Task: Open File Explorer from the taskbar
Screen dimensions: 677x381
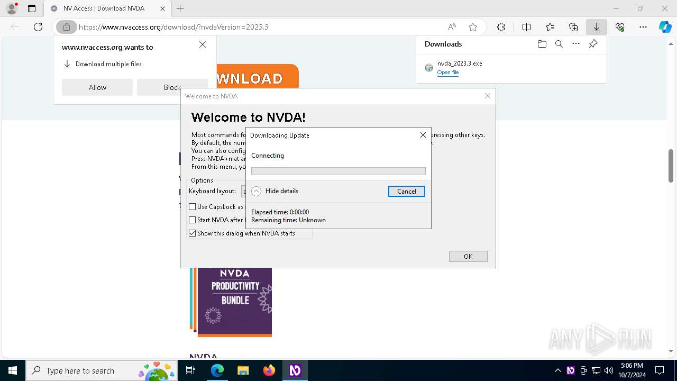Action: pyautogui.click(x=243, y=370)
